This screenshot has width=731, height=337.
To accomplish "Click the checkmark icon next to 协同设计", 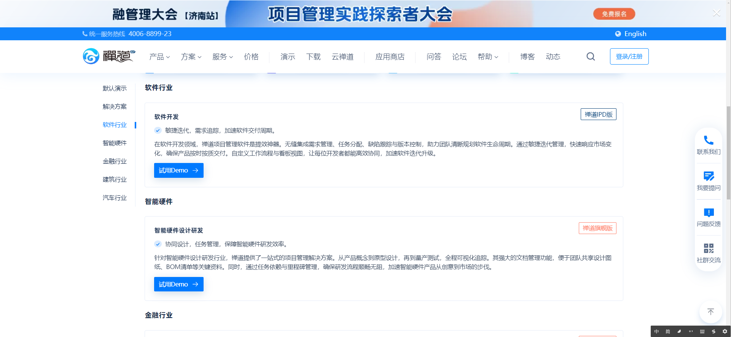I will (158, 244).
